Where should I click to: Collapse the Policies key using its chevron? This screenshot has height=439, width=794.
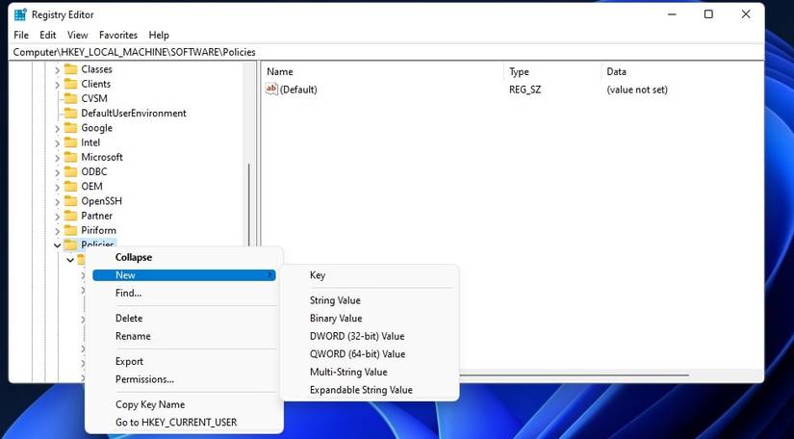57,245
